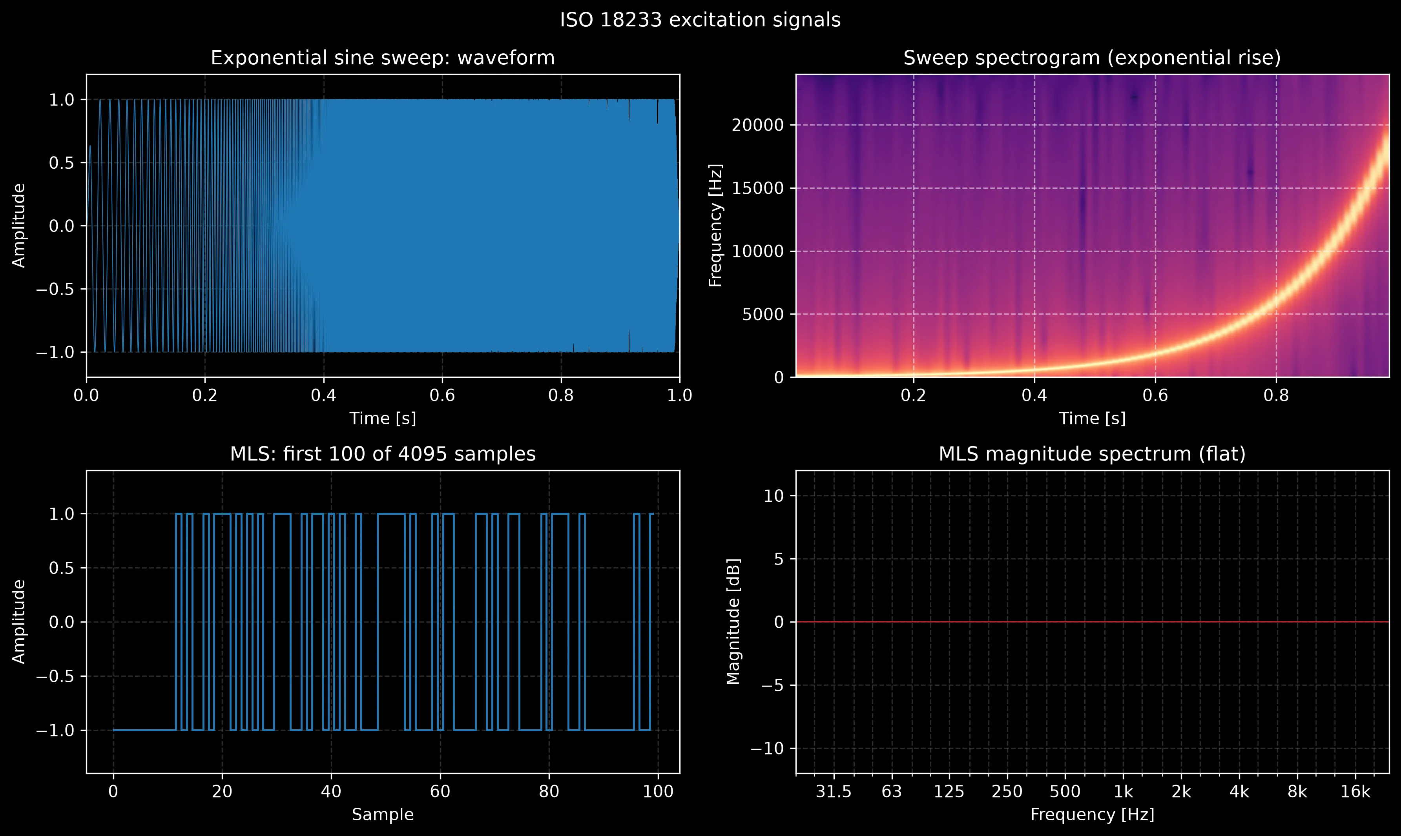Click the "16k" octave band tick label
The height and width of the screenshot is (836, 1401).
coord(1355,792)
